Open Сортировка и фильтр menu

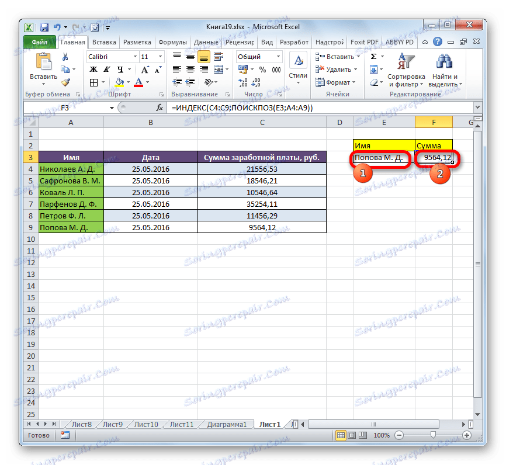[406, 70]
